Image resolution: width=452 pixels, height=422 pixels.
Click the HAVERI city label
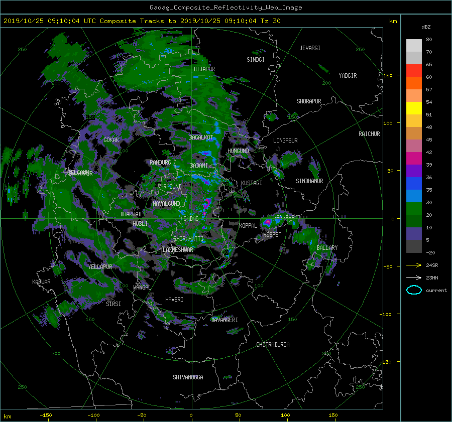174,300
